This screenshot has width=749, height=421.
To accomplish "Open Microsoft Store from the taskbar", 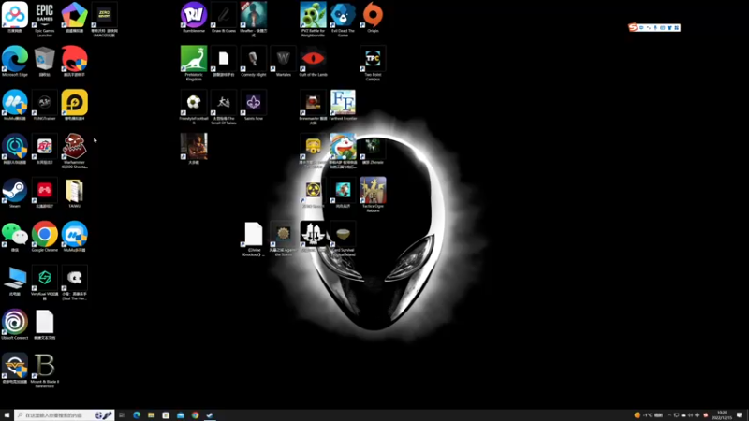I will coord(166,415).
